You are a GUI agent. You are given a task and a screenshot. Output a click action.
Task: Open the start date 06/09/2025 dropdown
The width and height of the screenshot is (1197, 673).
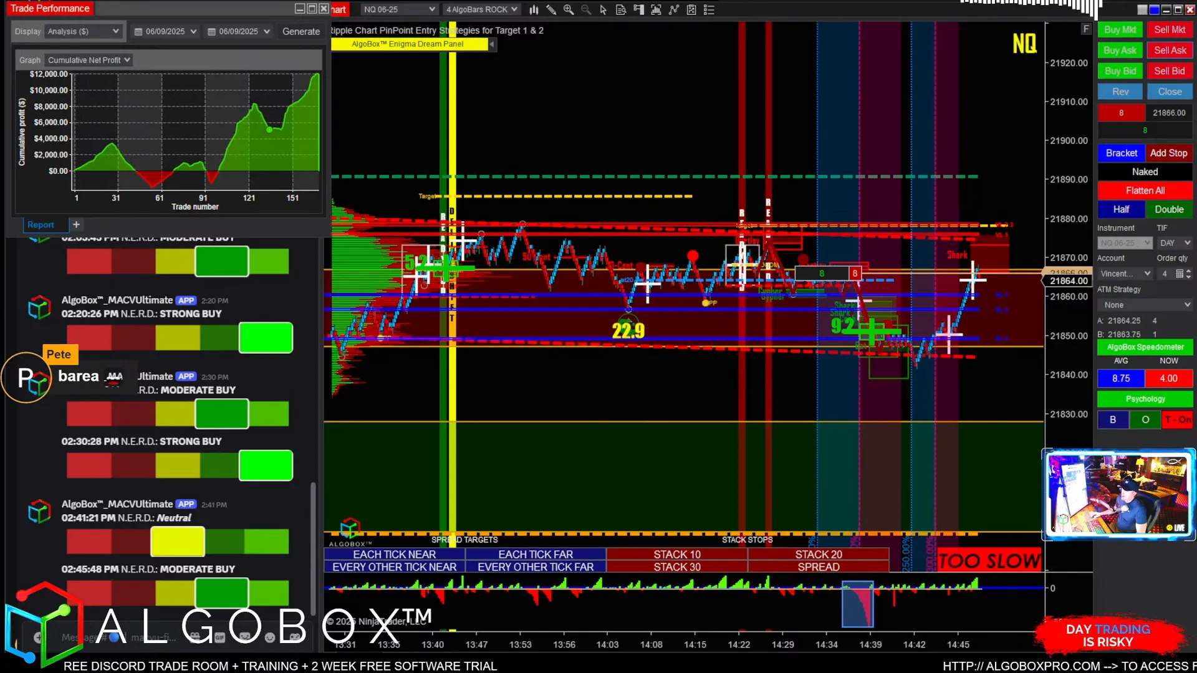tap(165, 31)
